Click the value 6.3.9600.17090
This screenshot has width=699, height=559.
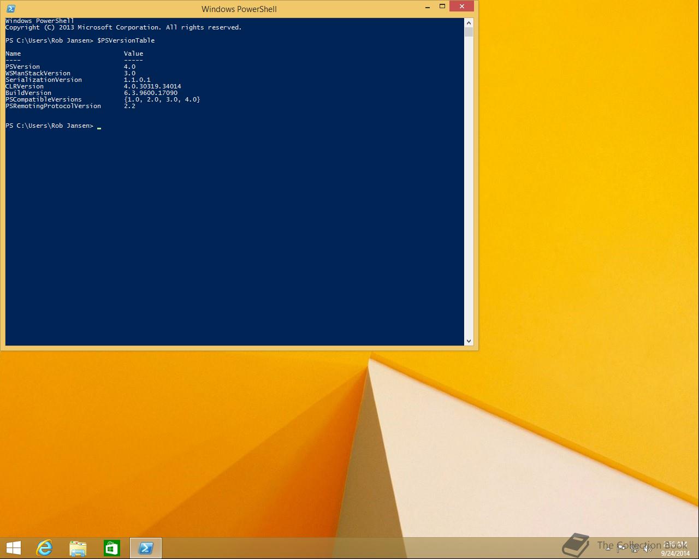pos(151,93)
